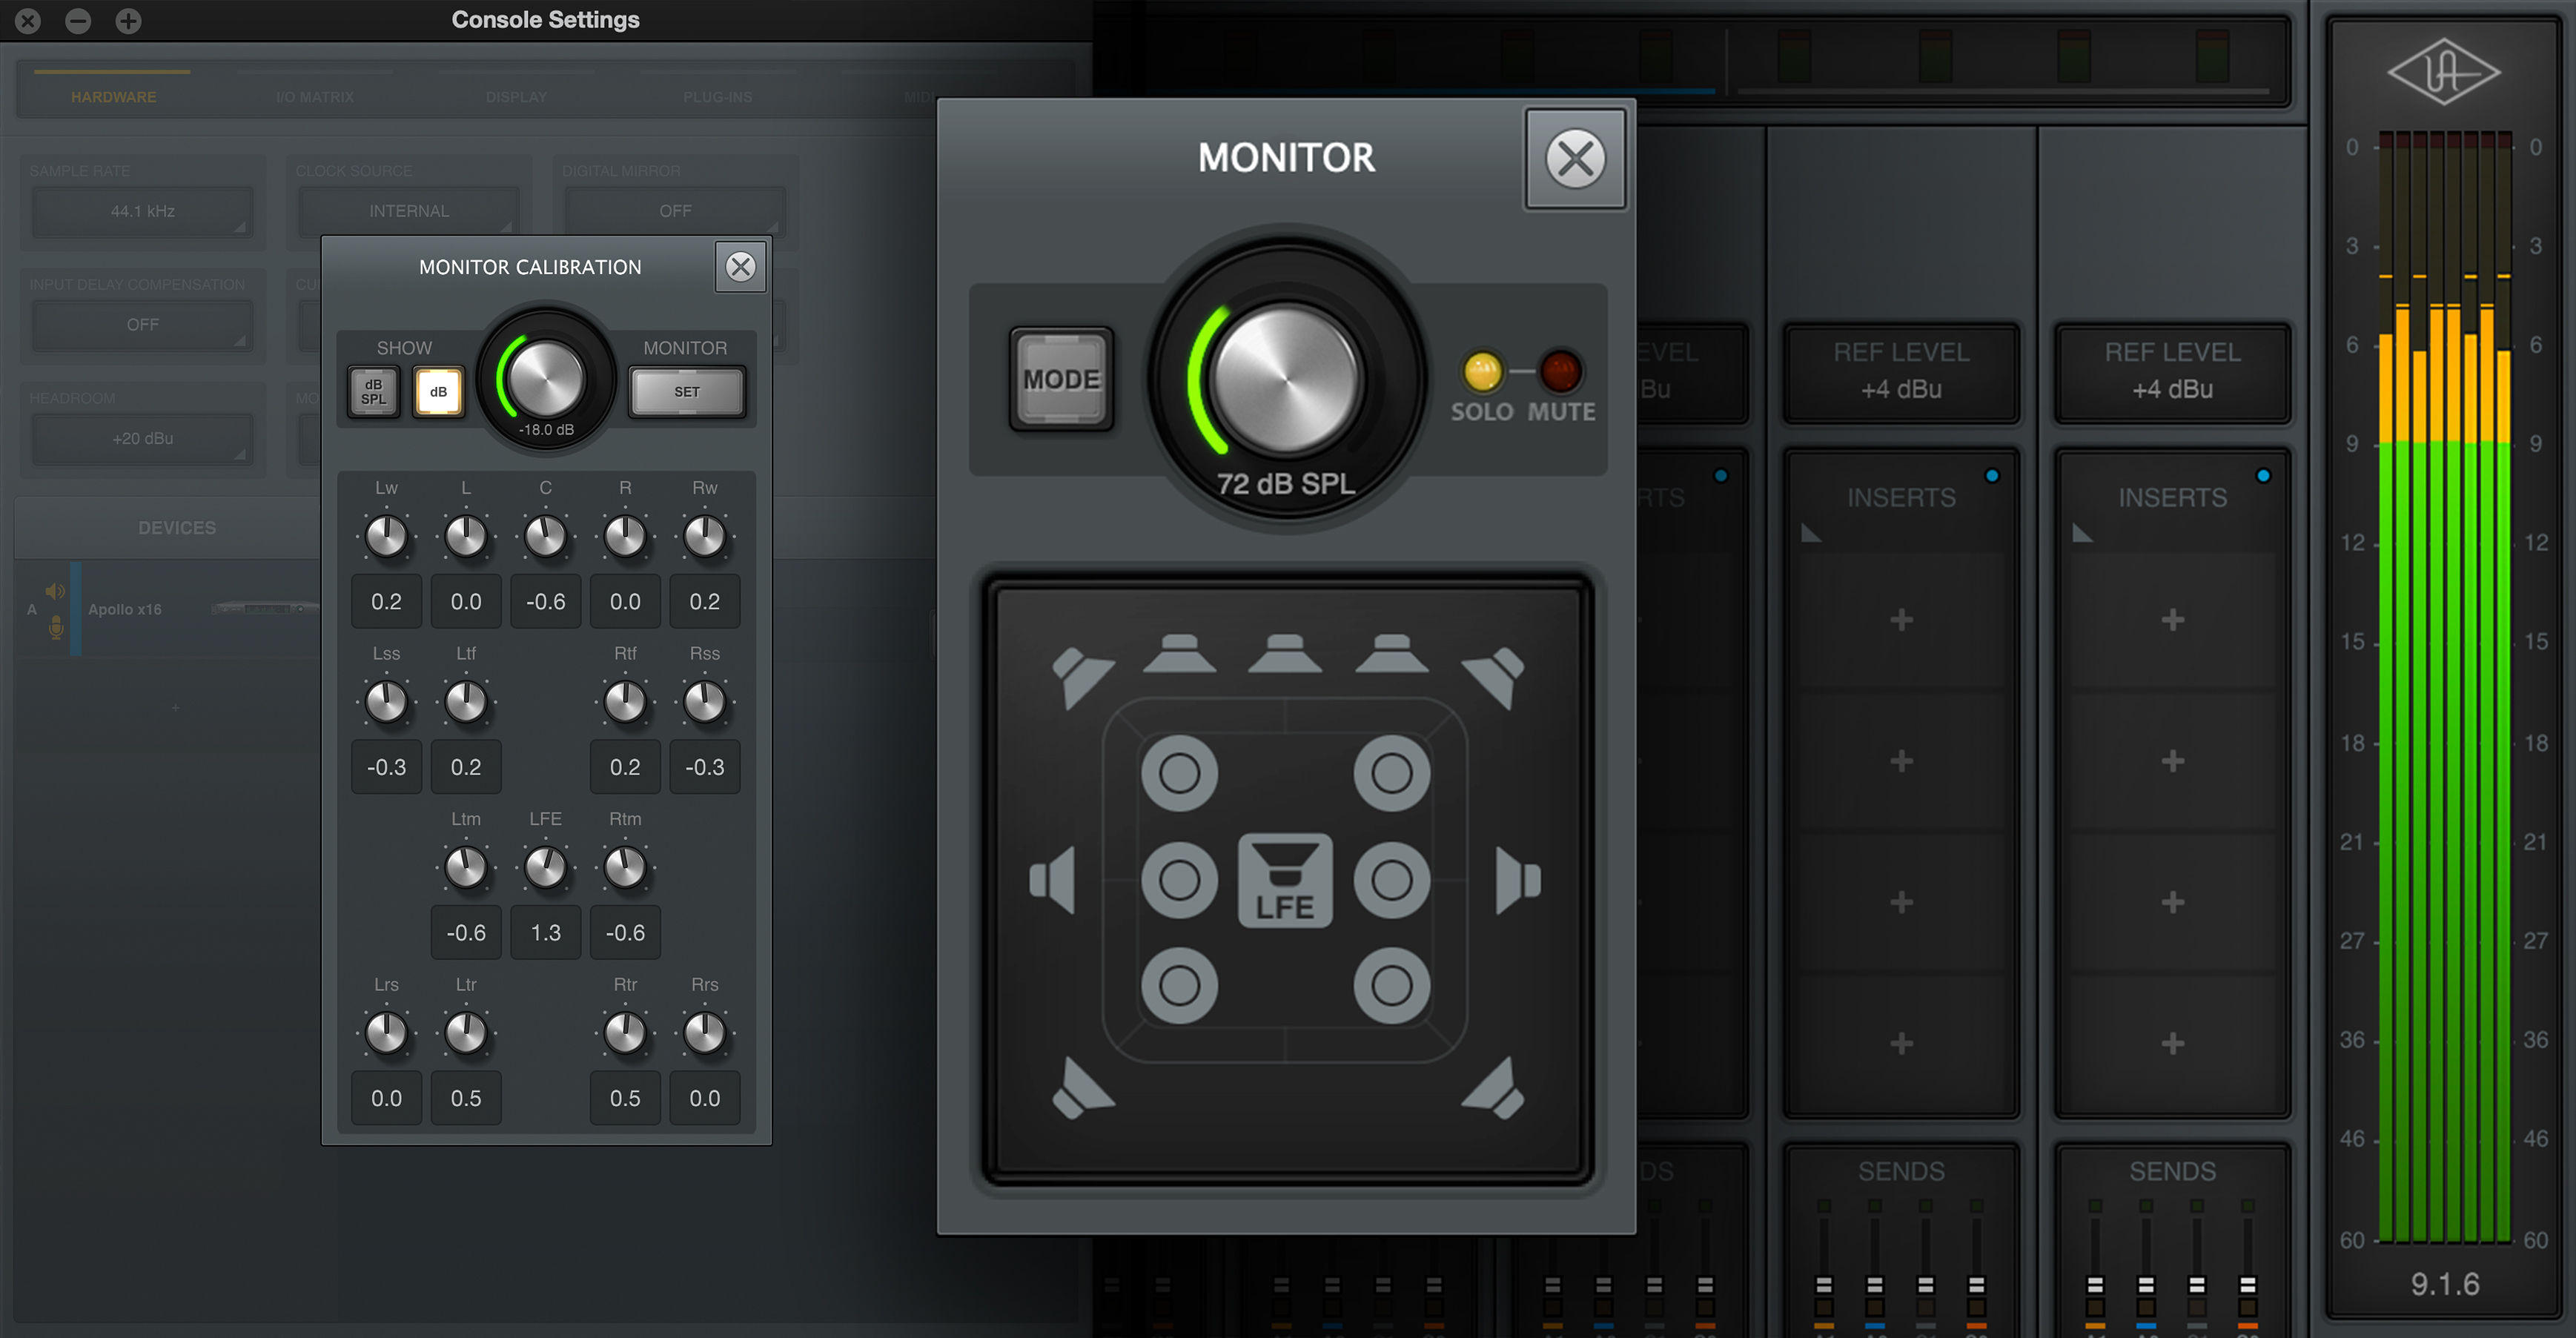Click the LFE calibration trim knob
This screenshot has height=1338, width=2576.
coord(545,867)
